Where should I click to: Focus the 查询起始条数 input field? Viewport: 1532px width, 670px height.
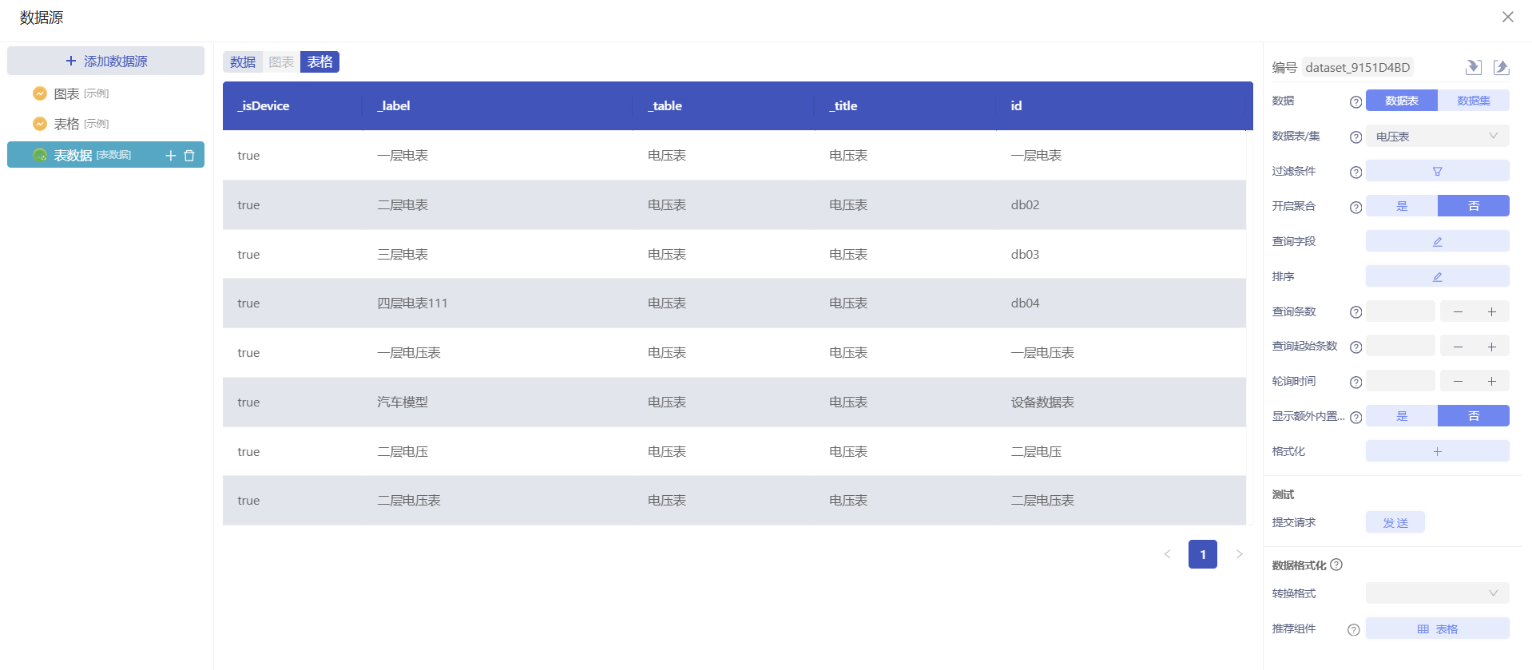1400,347
